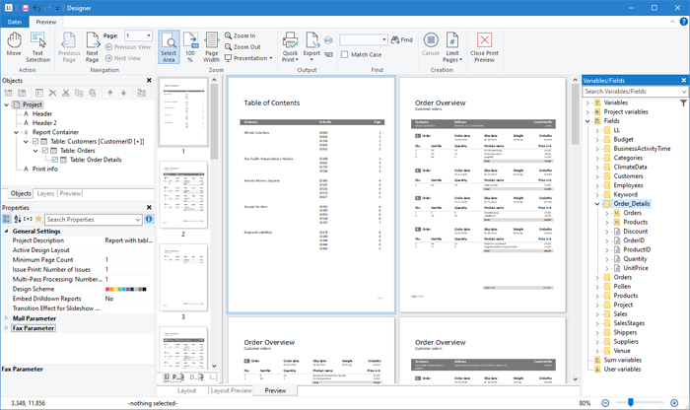The width and height of the screenshot is (690, 410).
Task: Fit preview to Page Width
Action: [211, 47]
